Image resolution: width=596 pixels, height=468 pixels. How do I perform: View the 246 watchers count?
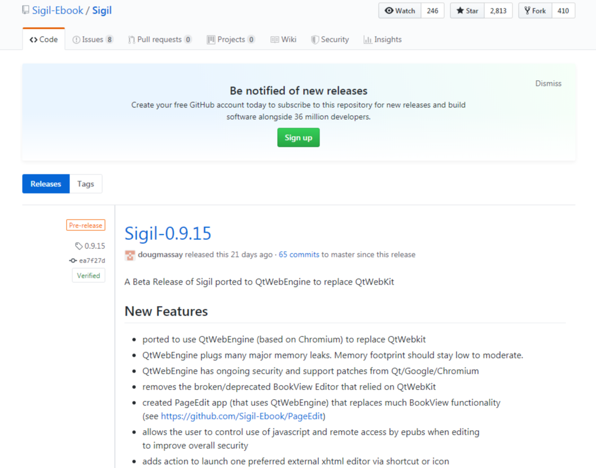[432, 11]
